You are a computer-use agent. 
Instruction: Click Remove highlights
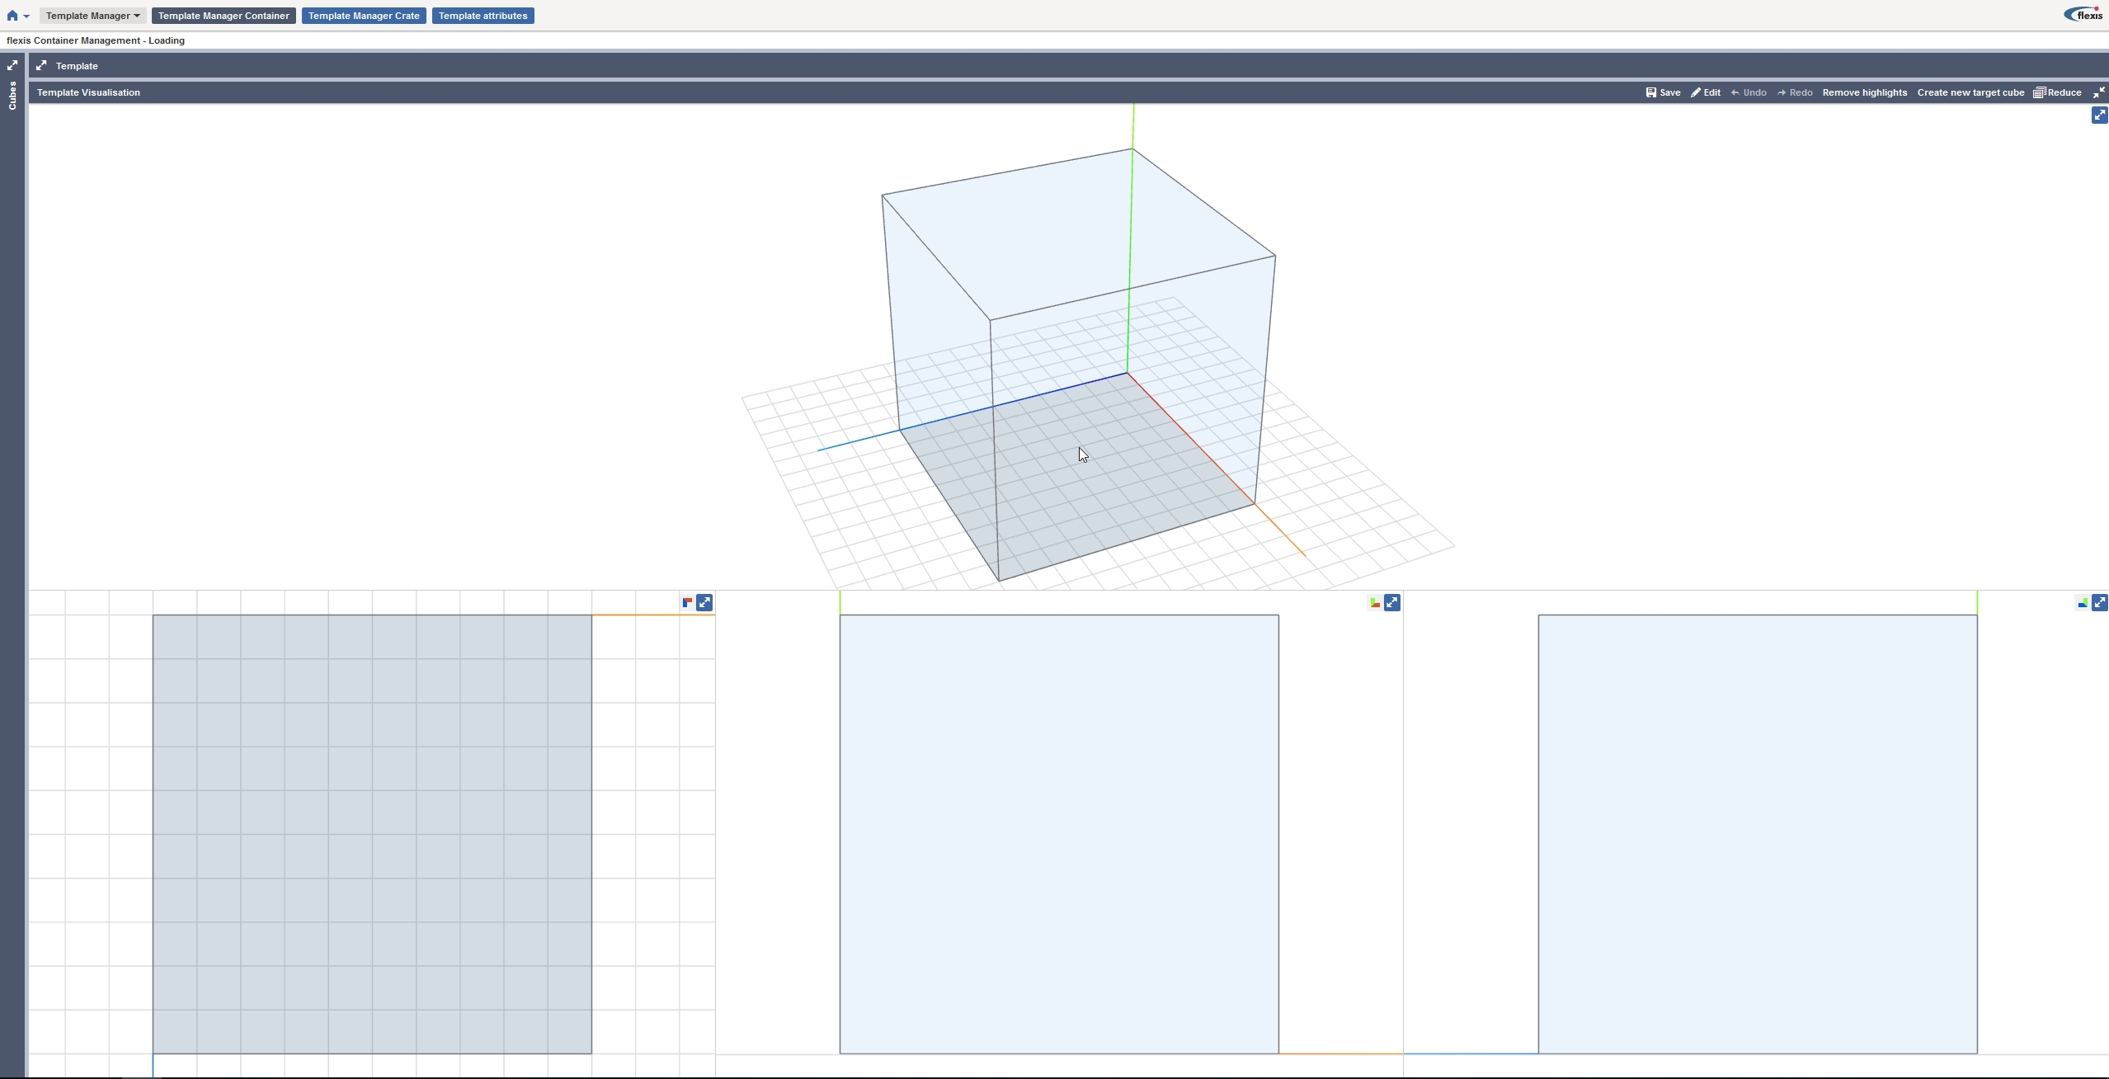tap(1864, 92)
